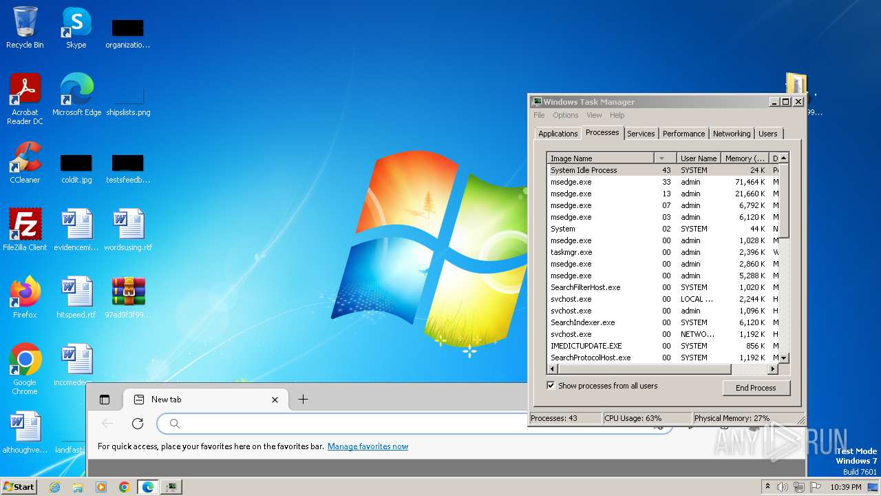Image resolution: width=881 pixels, height=496 pixels.
Task: Sort by User Name column header
Action: [699, 158]
